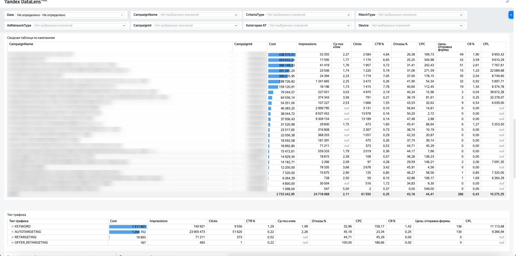Click the CR % header in the campaigns table
Screen dimensions: 521x256
point(471,44)
